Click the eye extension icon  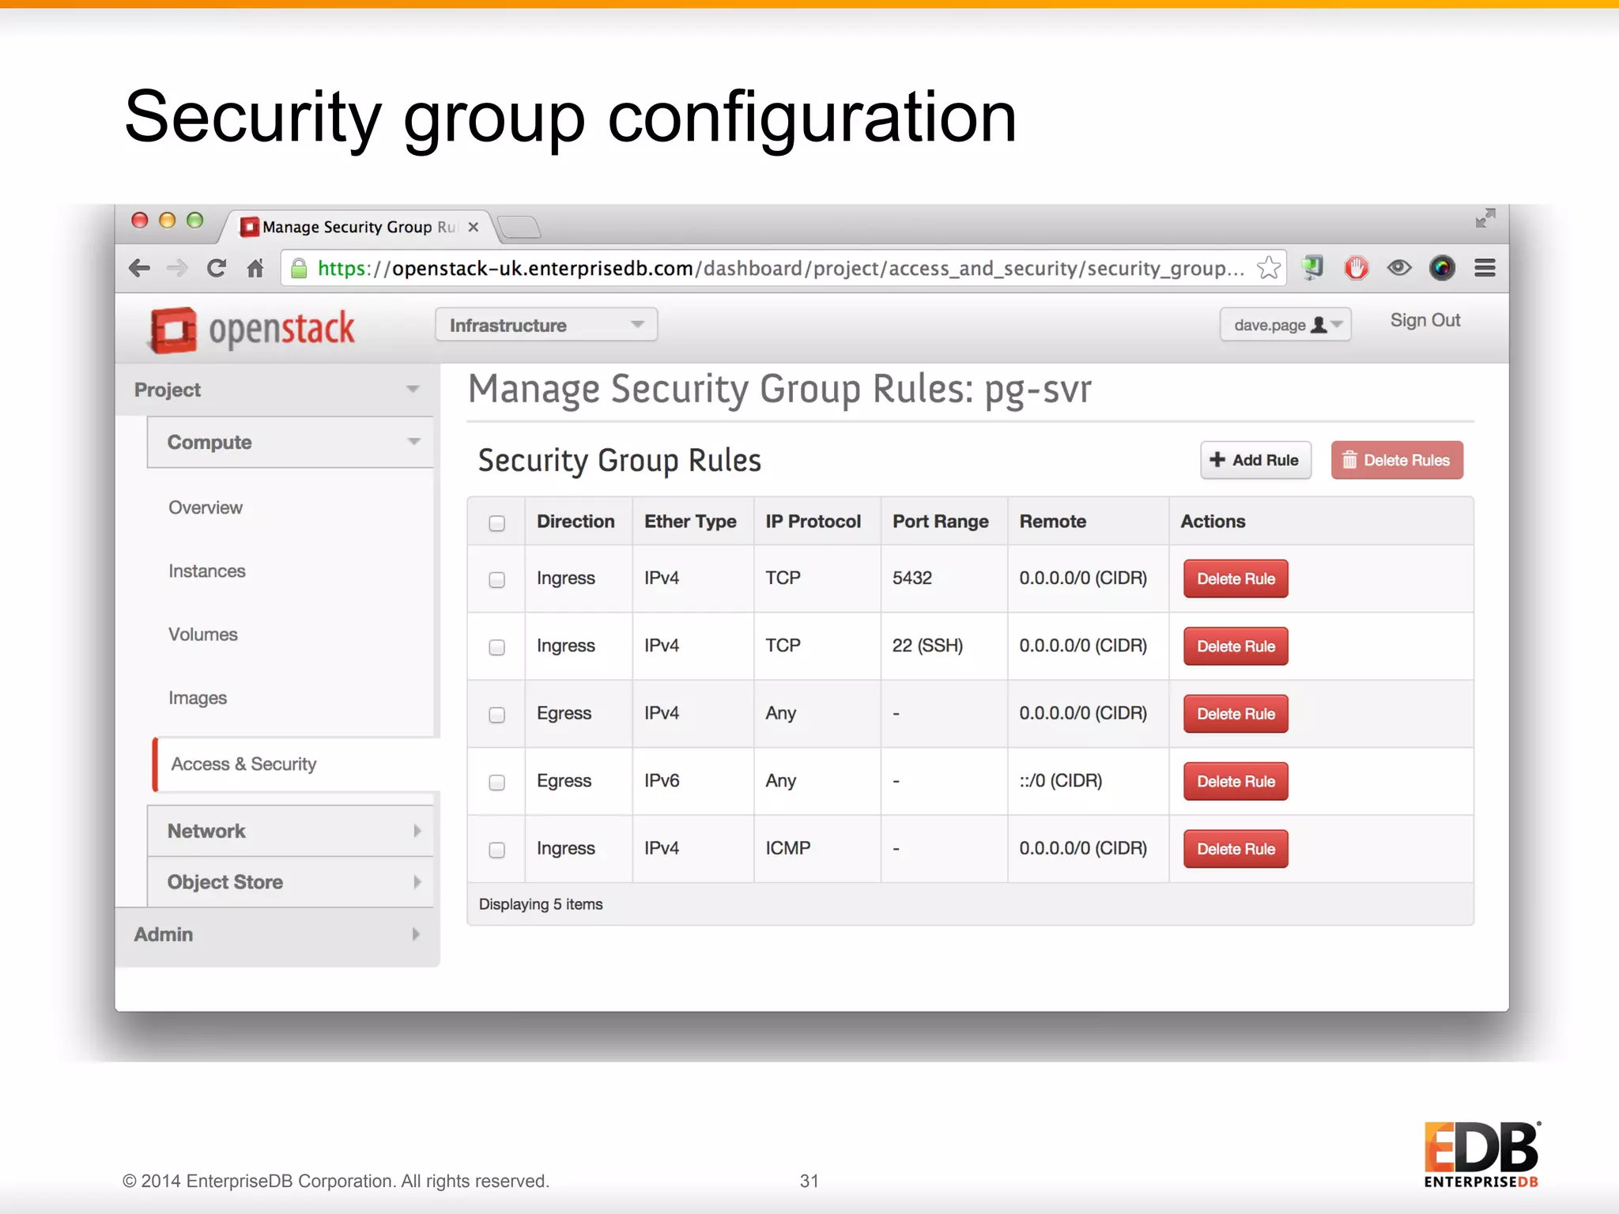(x=1398, y=269)
